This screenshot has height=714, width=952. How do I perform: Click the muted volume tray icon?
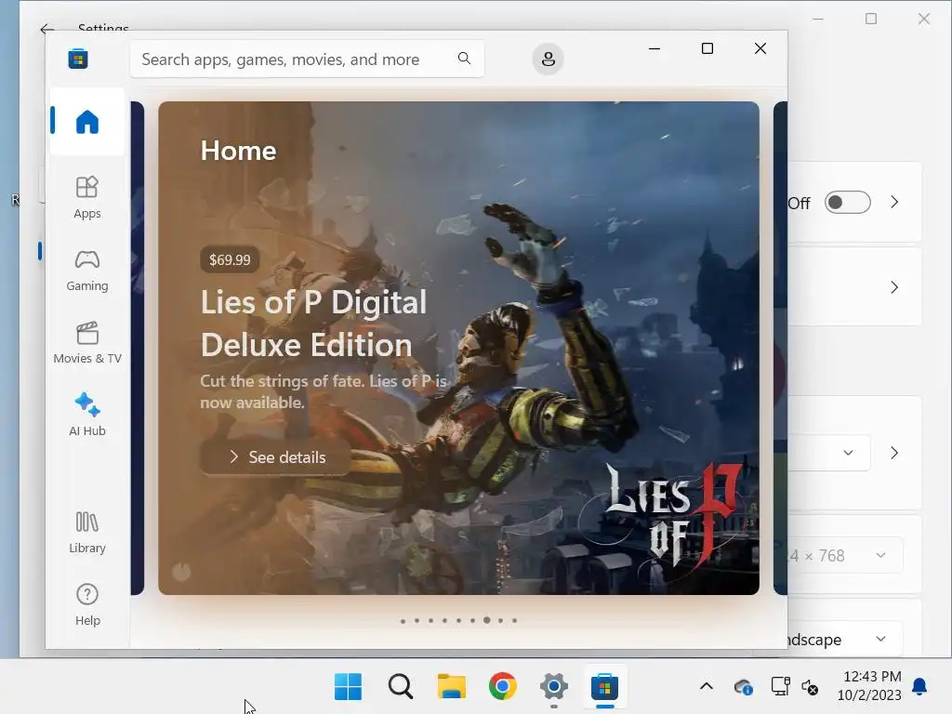(810, 687)
